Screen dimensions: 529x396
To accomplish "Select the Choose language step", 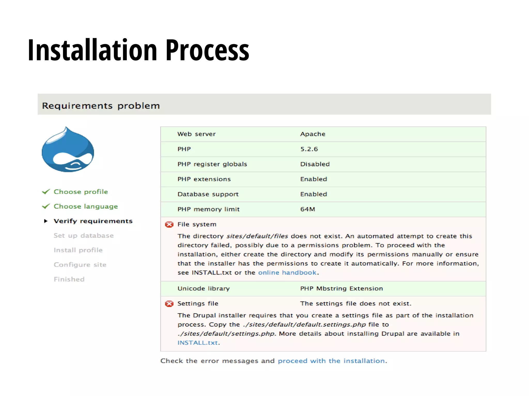I will (x=86, y=206).
